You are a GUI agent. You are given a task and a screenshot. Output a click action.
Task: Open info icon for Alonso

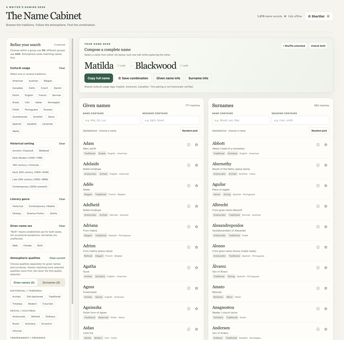(318, 247)
